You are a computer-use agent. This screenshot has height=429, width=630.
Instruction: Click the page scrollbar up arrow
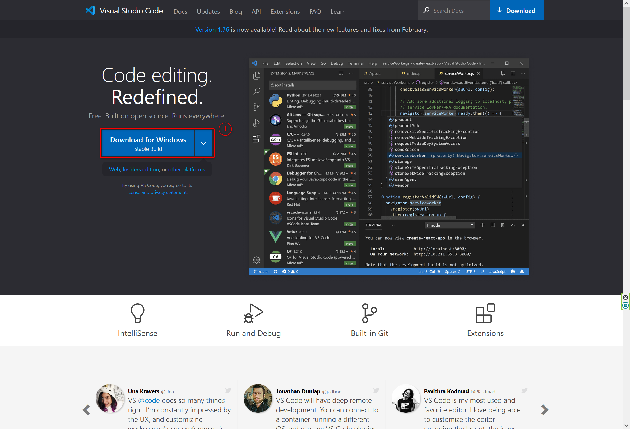(626, 3)
